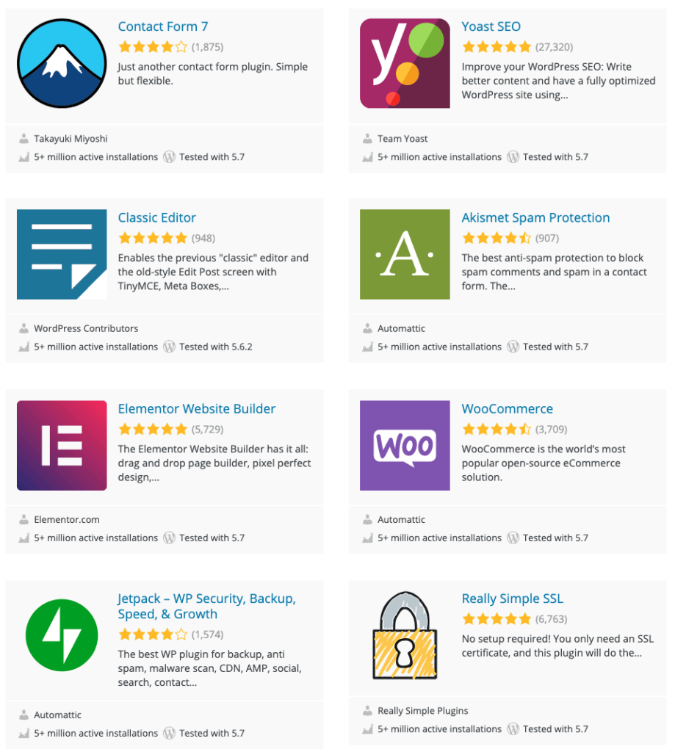Viewport: 675px width, 752px height.
Task: Open the Contact Form 7 title link
Action: [163, 26]
